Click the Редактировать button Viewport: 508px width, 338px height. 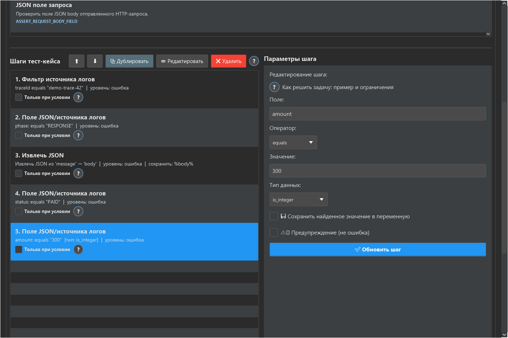point(182,61)
